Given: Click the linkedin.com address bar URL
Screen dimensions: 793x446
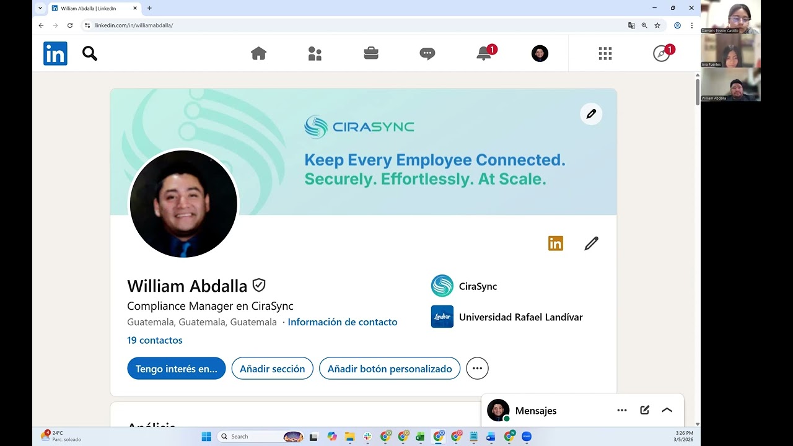Looking at the screenshot, I should [x=134, y=25].
